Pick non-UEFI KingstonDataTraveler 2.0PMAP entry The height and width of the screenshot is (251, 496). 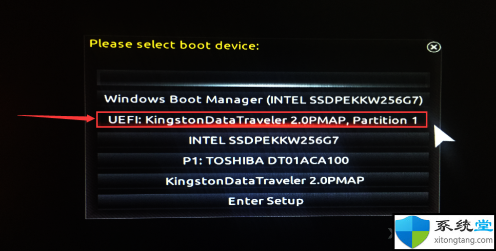pyautogui.click(x=263, y=181)
